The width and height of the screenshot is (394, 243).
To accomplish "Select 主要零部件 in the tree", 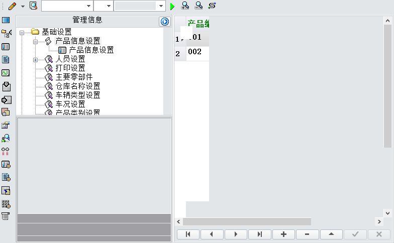I will point(74,77).
